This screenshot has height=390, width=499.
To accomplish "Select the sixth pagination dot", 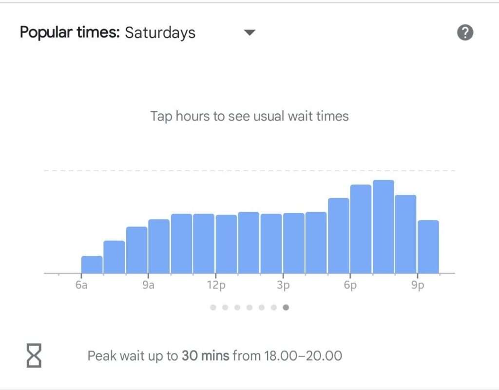I will tap(274, 308).
